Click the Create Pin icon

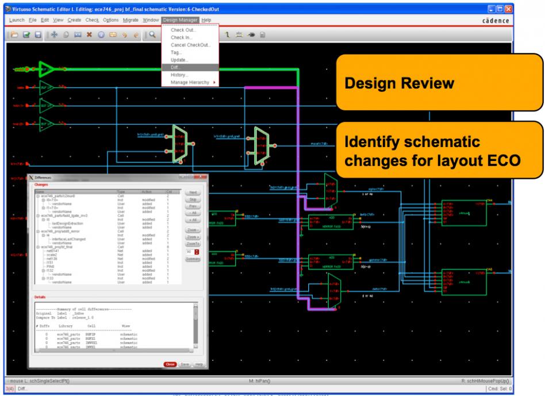coord(251,34)
